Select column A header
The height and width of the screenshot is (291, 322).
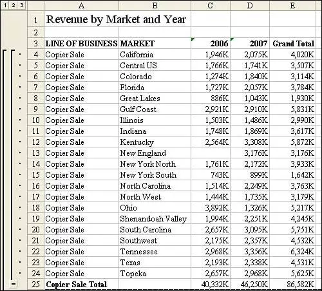[x=81, y=5]
